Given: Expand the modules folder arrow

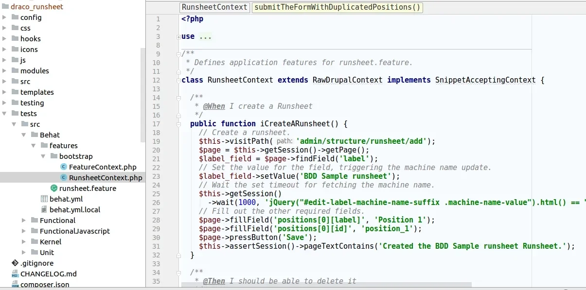Looking at the screenshot, I should tap(4, 70).
